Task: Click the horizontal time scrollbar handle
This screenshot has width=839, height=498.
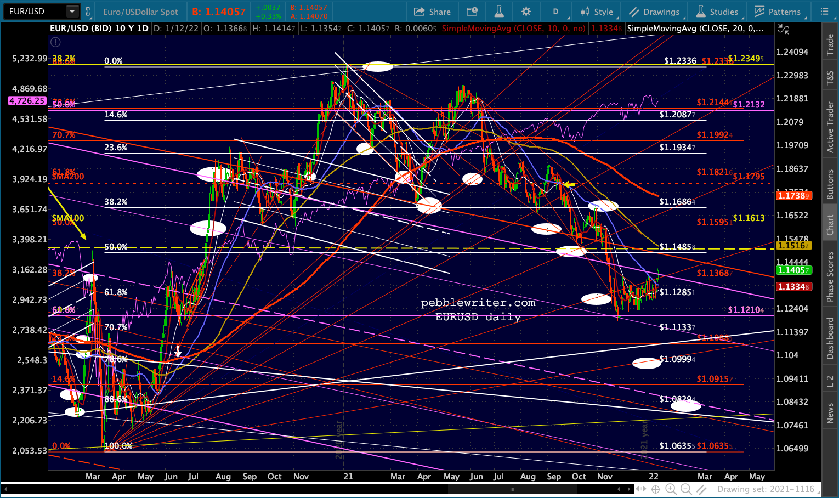Action: click(512, 489)
